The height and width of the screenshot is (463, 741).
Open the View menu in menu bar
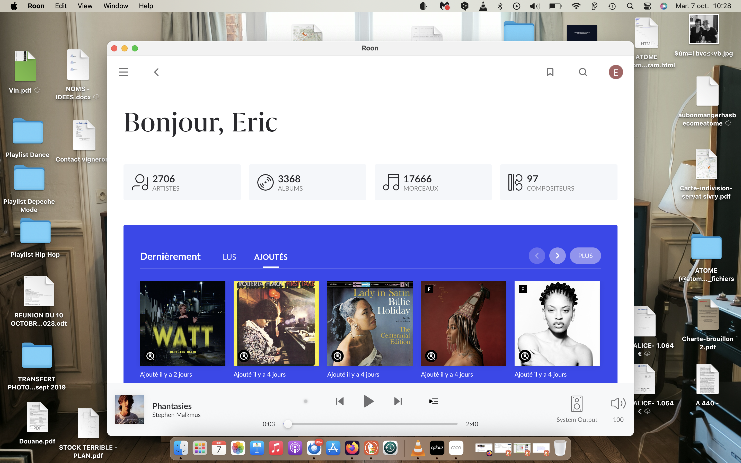(85, 6)
